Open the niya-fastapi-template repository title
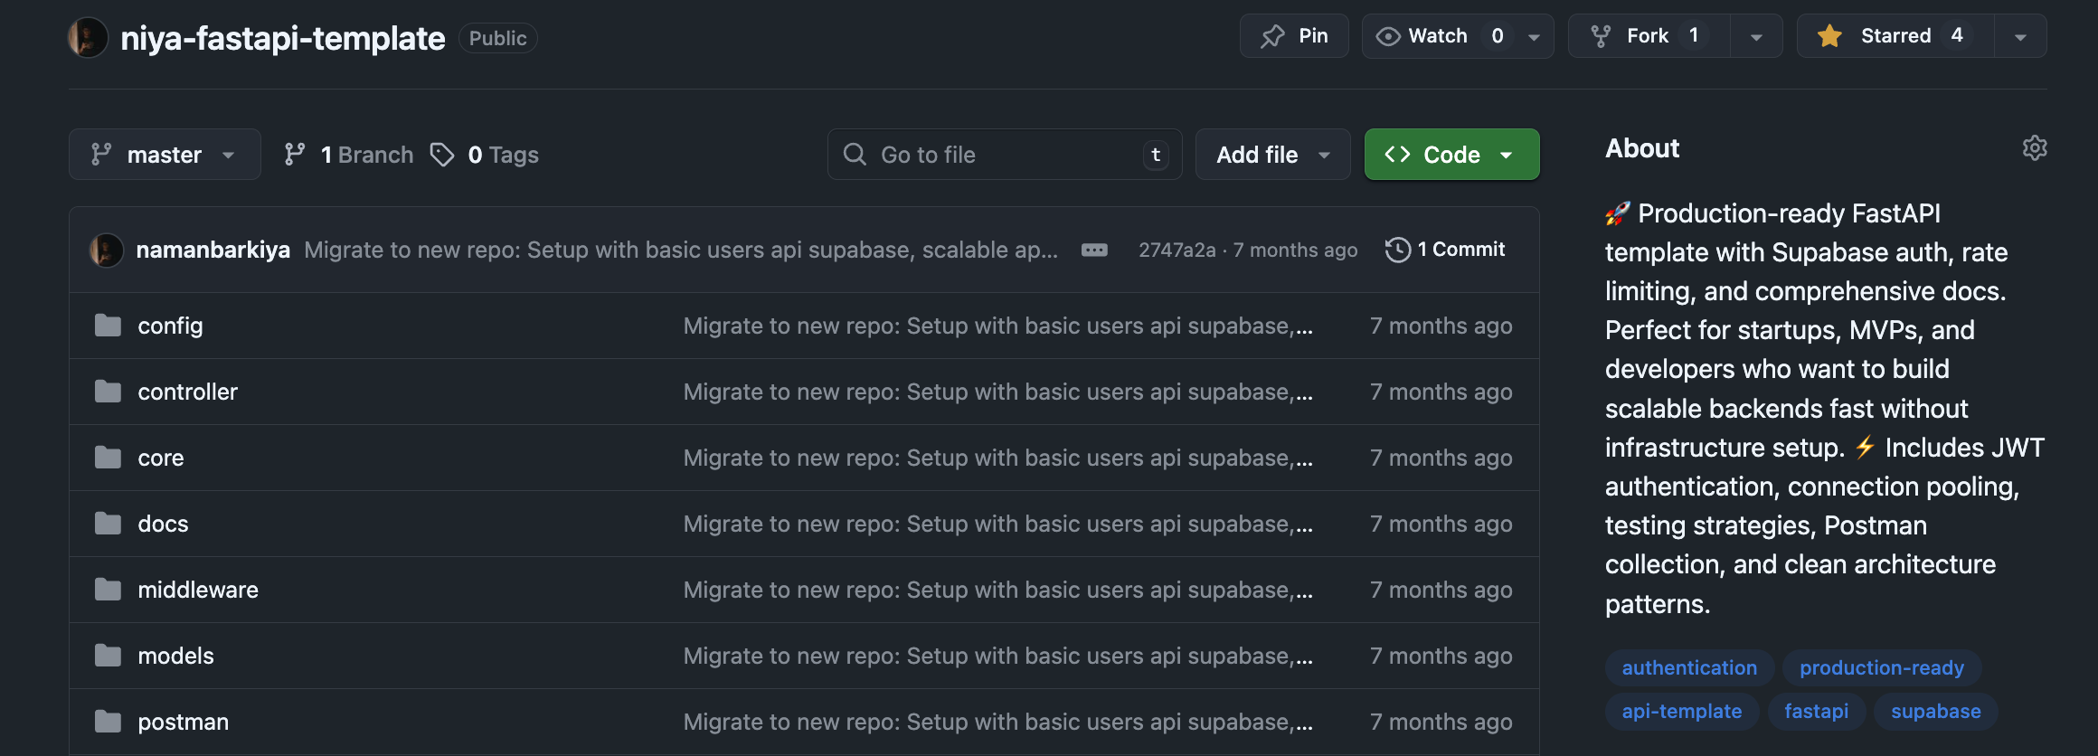 [282, 38]
